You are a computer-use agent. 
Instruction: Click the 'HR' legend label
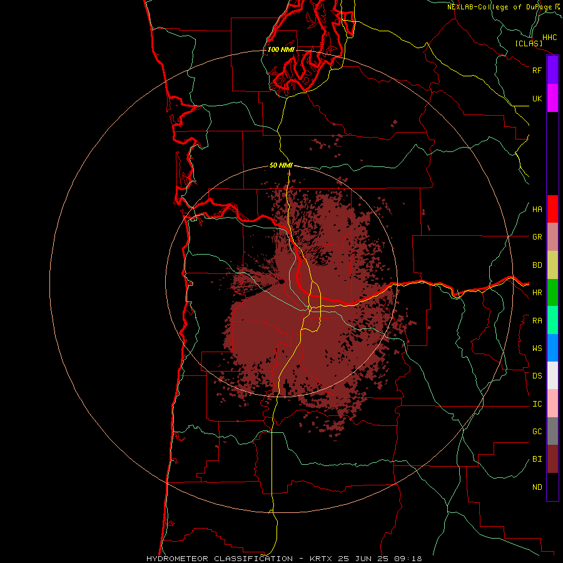click(537, 293)
